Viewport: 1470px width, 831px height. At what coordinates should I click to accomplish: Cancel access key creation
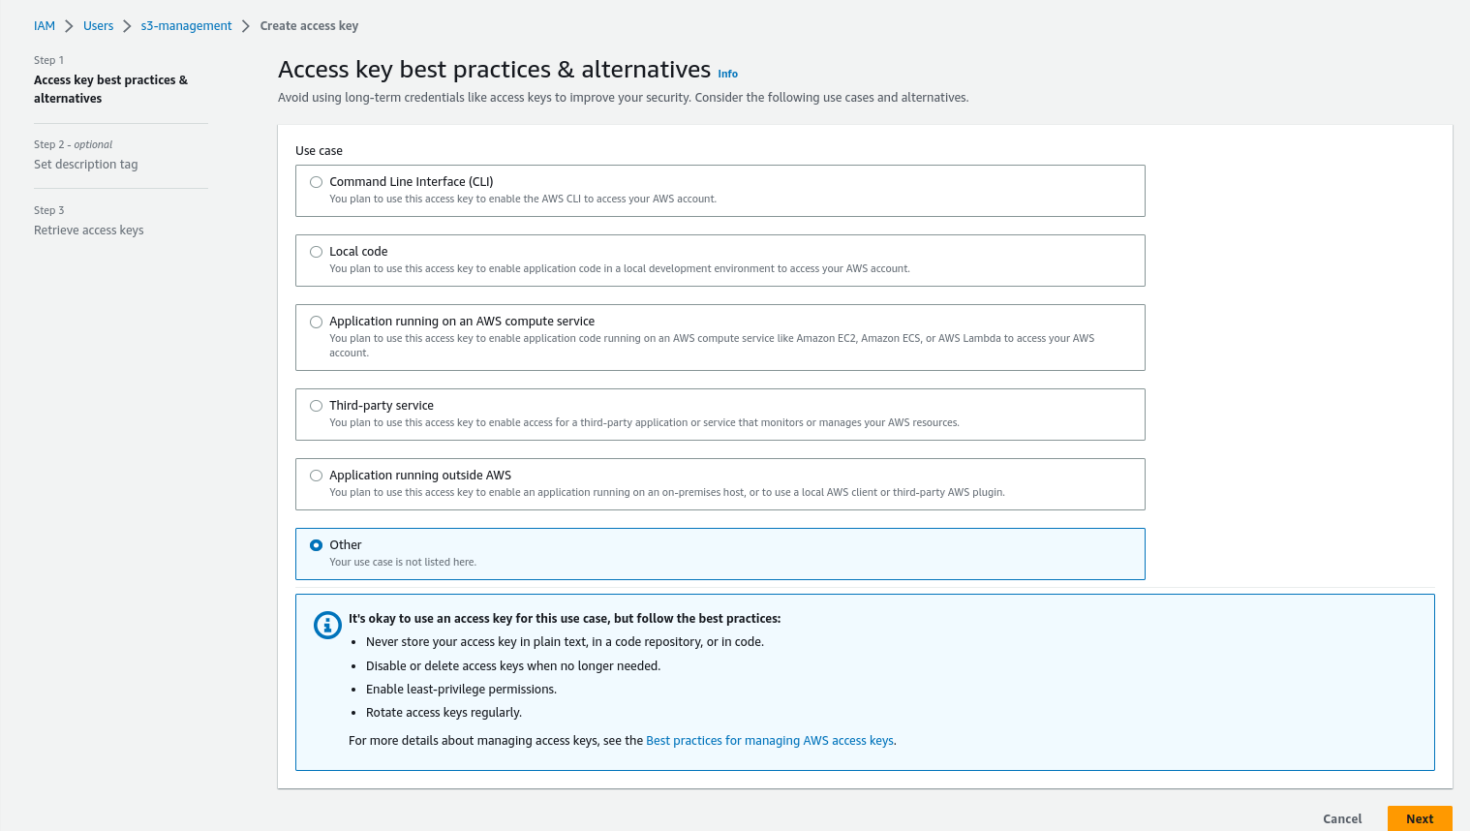pos(1342,818)
